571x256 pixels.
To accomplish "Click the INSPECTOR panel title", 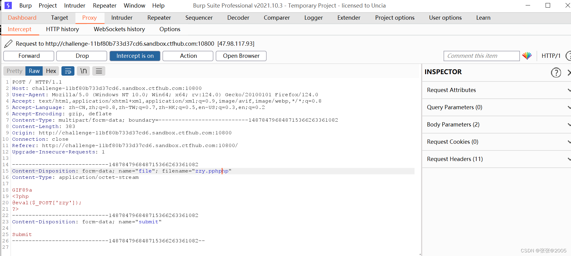I will pyautogui.click(x=443, y=72).
